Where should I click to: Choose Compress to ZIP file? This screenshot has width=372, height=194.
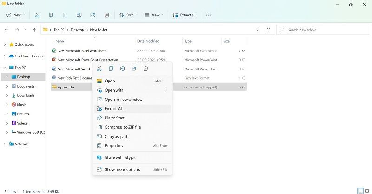[122, 127]
